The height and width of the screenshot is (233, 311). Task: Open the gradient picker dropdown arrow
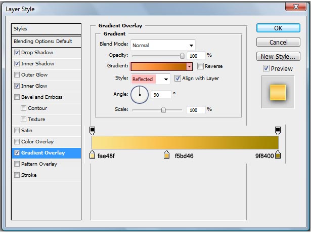pos(190,66)
